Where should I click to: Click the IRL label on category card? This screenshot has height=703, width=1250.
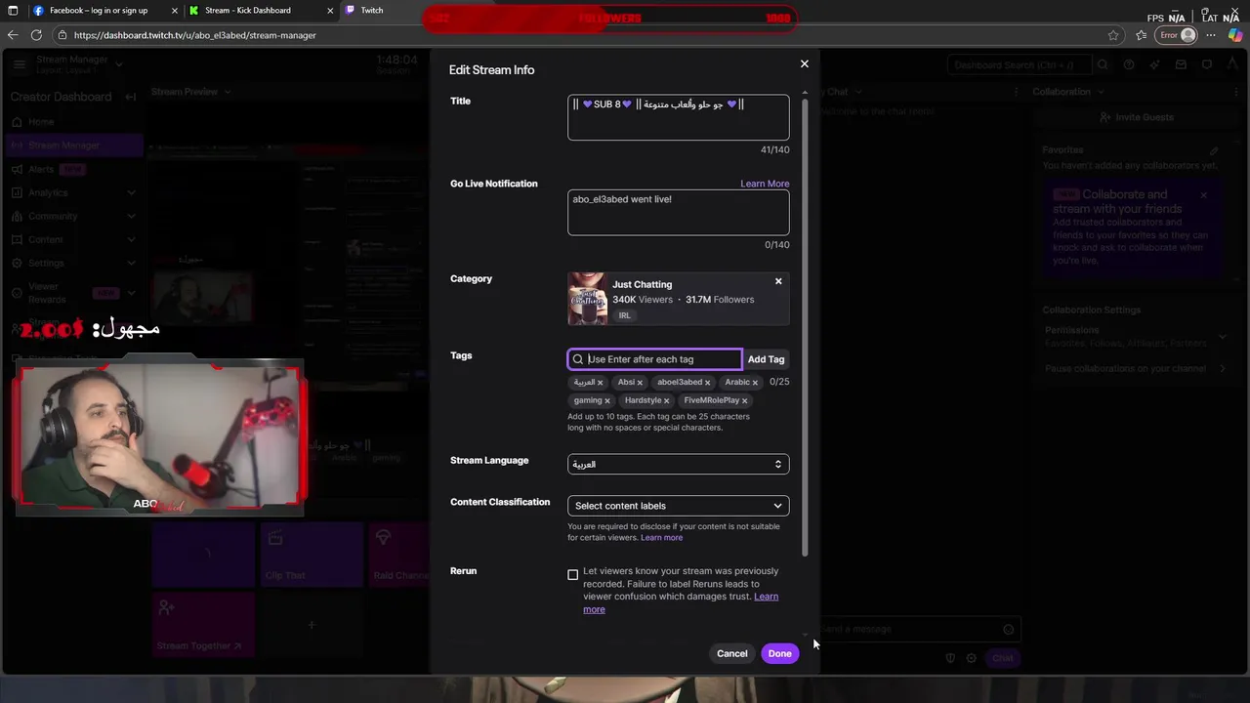click(x=624, y=315)
